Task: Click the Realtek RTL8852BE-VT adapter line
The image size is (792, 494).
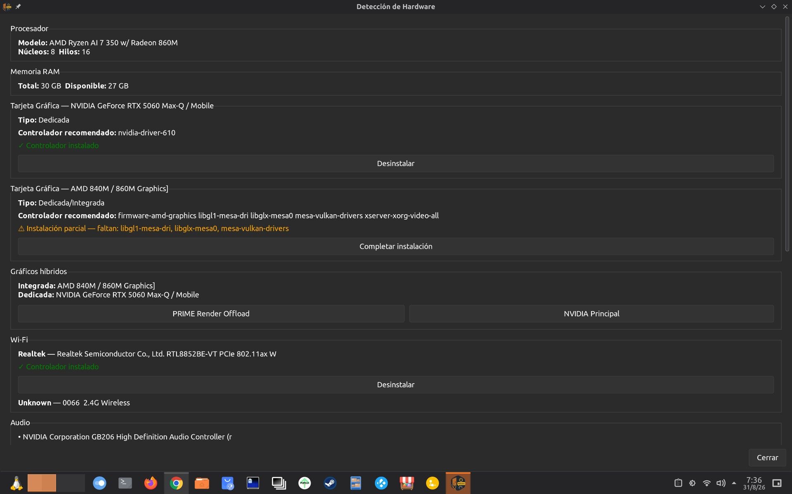Action: tap(147, 354)
